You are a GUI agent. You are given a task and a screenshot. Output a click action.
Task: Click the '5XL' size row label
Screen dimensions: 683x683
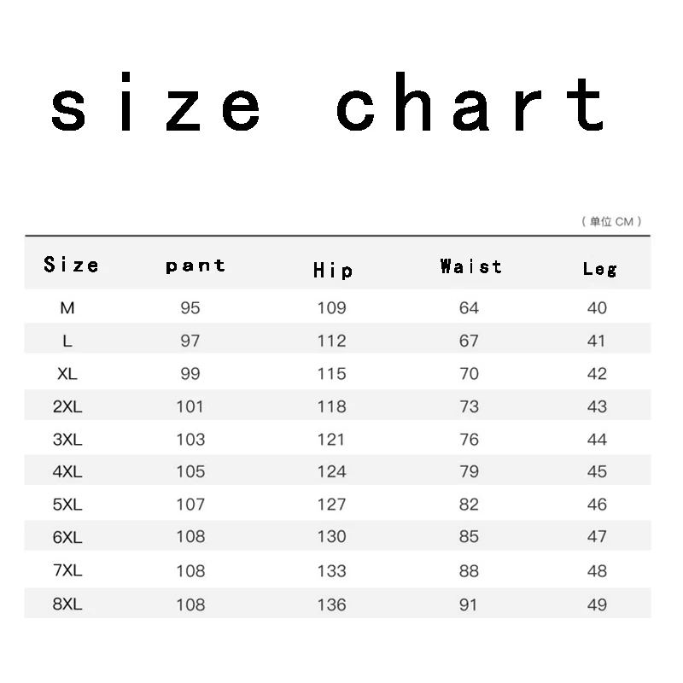coord(67,505)
